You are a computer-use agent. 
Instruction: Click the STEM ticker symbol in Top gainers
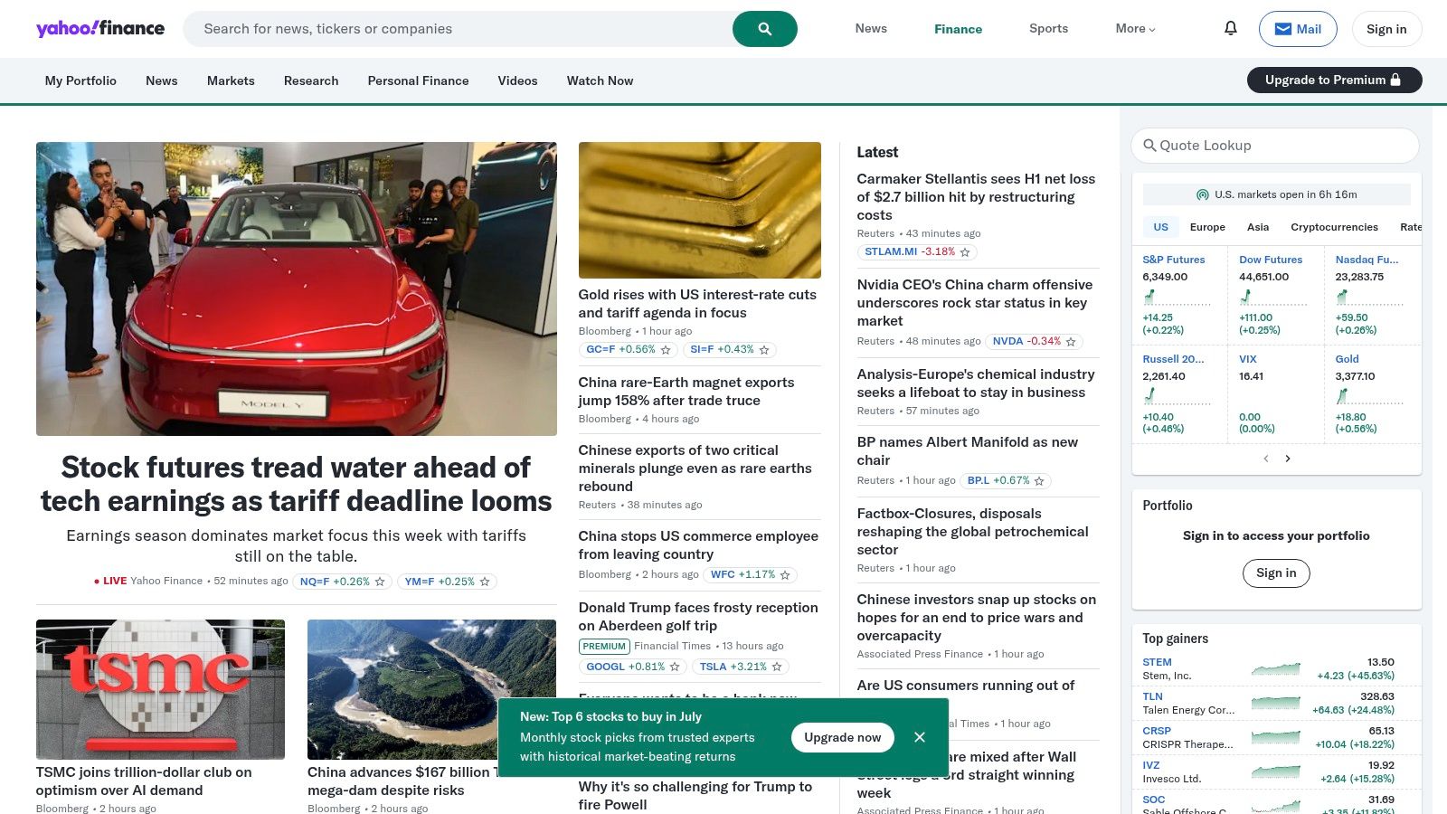pos(1157,662)
